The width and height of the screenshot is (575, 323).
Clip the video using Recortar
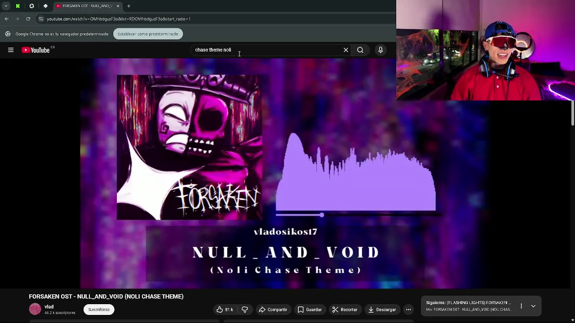coord(345,310)
